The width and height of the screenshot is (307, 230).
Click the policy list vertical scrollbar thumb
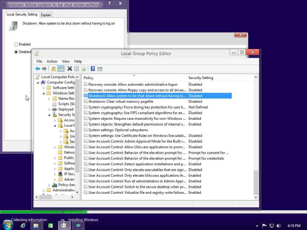point(256,182)
